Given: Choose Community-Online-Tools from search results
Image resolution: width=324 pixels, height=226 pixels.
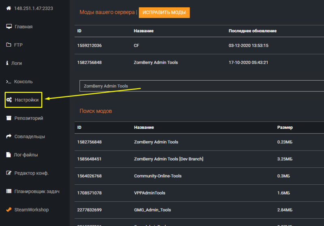Looking at the screenshot, I should tap(158, 176).
